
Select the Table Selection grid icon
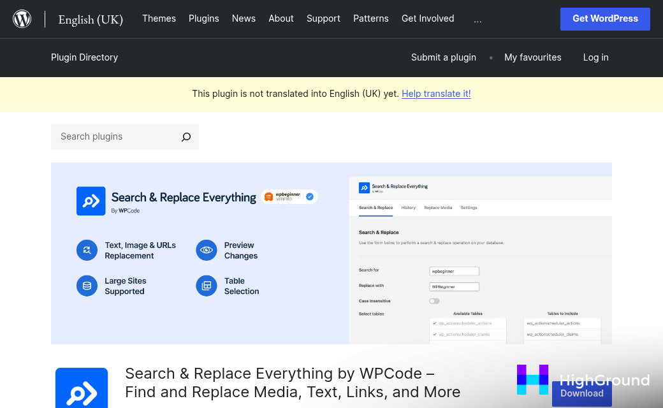(x=206, y=286)
